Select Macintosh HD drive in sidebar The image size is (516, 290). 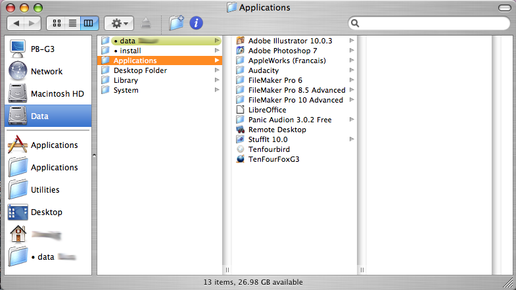point(57,93)
